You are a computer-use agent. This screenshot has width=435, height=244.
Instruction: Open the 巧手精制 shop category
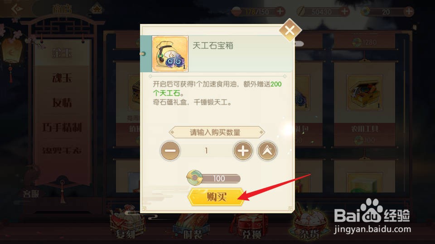(62, 127)
